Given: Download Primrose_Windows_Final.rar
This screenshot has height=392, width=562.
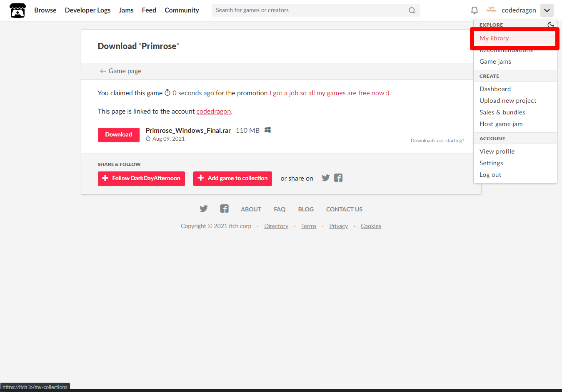Looking at the screenshot, I should (x=119, y=135).
